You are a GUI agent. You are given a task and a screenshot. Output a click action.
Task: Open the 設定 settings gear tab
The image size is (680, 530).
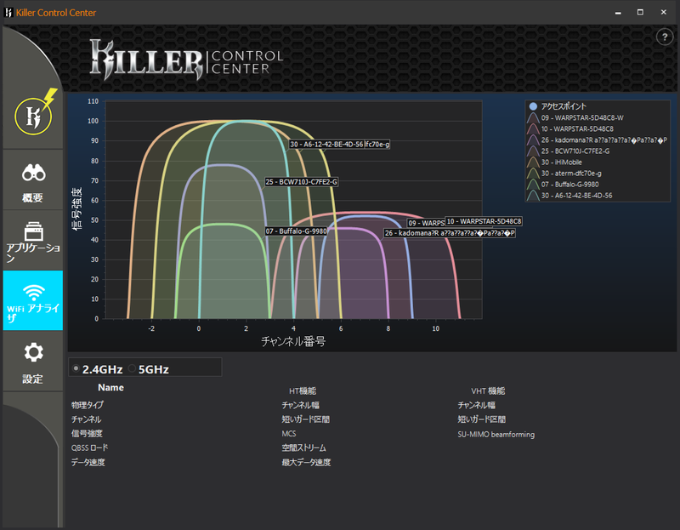[33, 362]
